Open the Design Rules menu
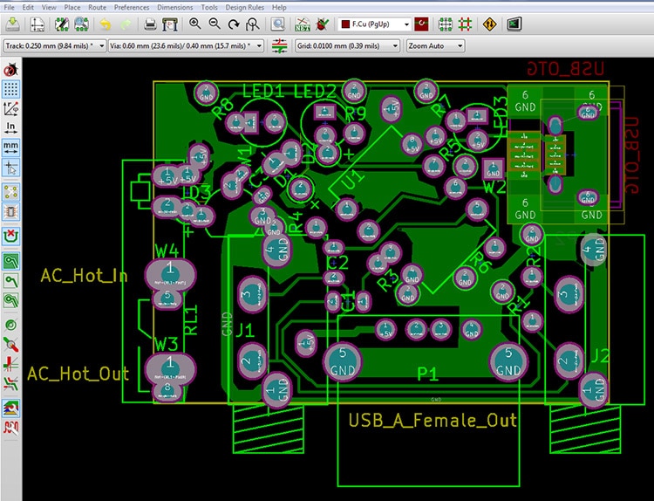 (245, 6)
